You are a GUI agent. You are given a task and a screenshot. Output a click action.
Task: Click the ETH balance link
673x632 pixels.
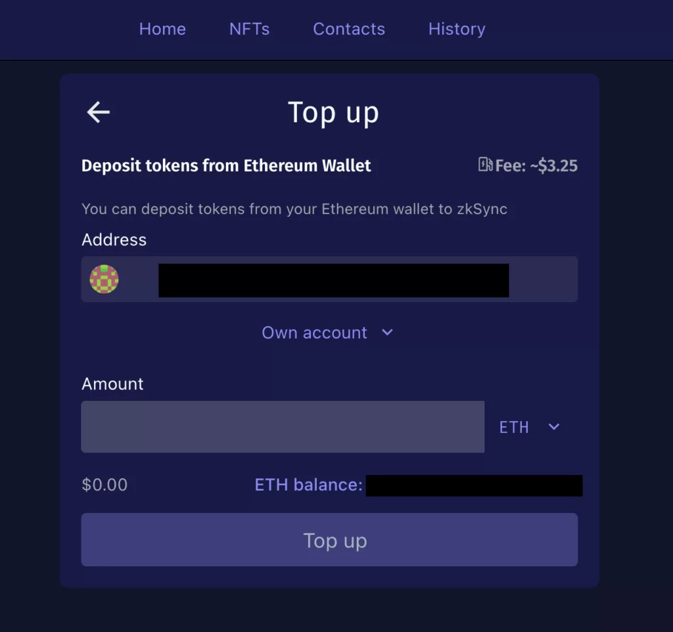click(308, 485)
